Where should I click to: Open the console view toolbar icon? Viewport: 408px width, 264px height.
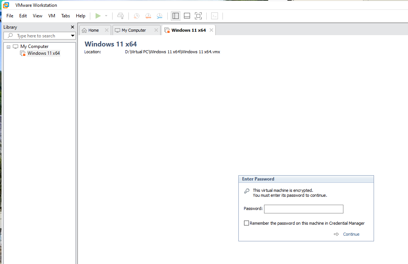click(x=215, y=16)
